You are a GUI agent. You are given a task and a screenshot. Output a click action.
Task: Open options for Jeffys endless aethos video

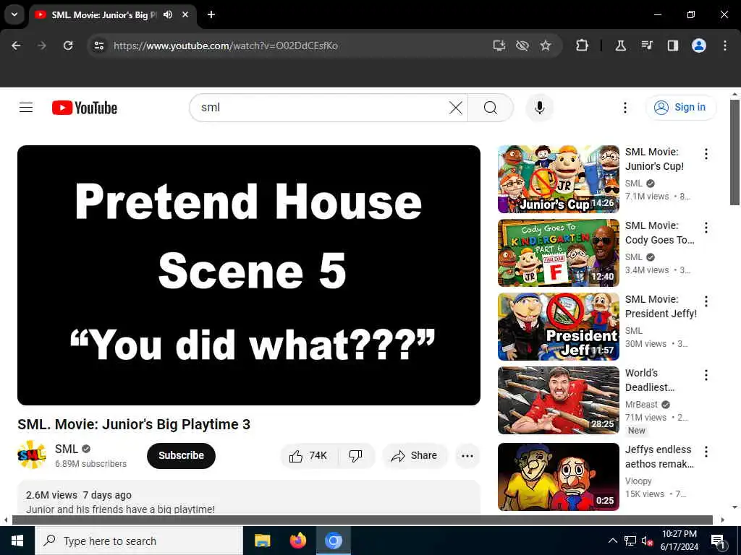coord(706,451)
